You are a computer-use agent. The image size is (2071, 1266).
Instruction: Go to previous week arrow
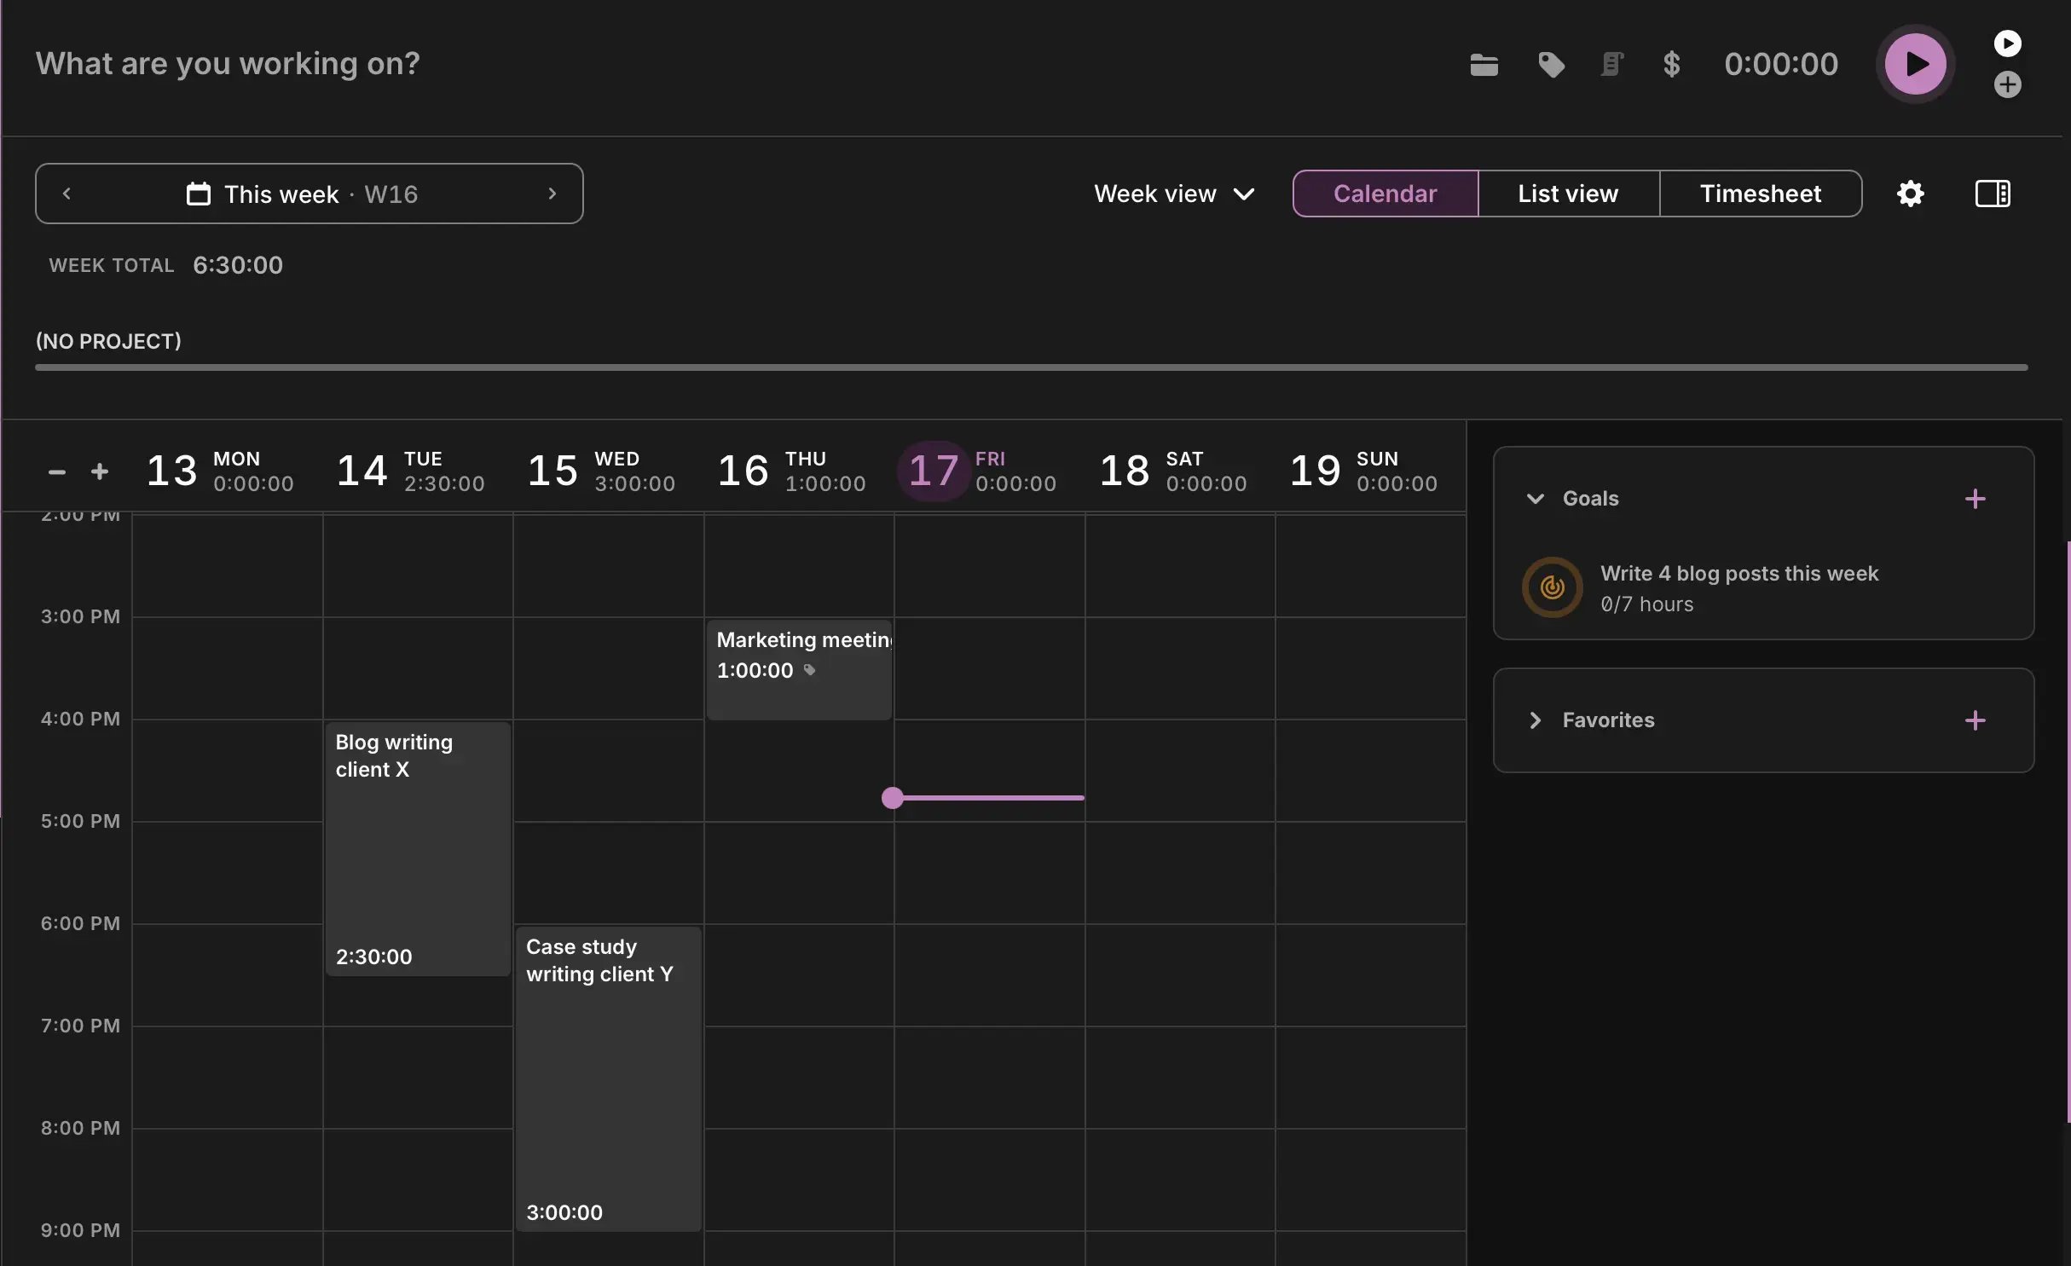coord(67,194)
